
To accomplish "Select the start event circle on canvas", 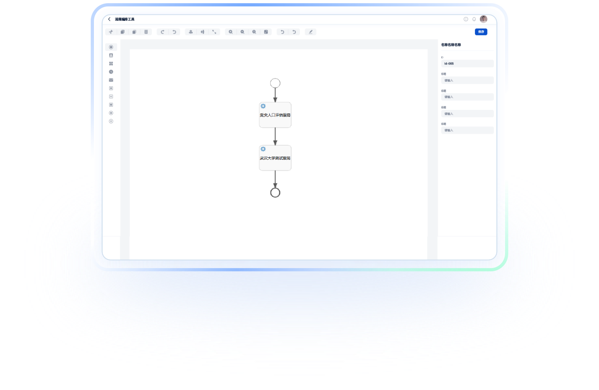I will pyautogui.click(x=275, y=83).
